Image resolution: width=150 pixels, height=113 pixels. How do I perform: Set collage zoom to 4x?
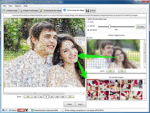pyautogui.click(x=46, y=97)
